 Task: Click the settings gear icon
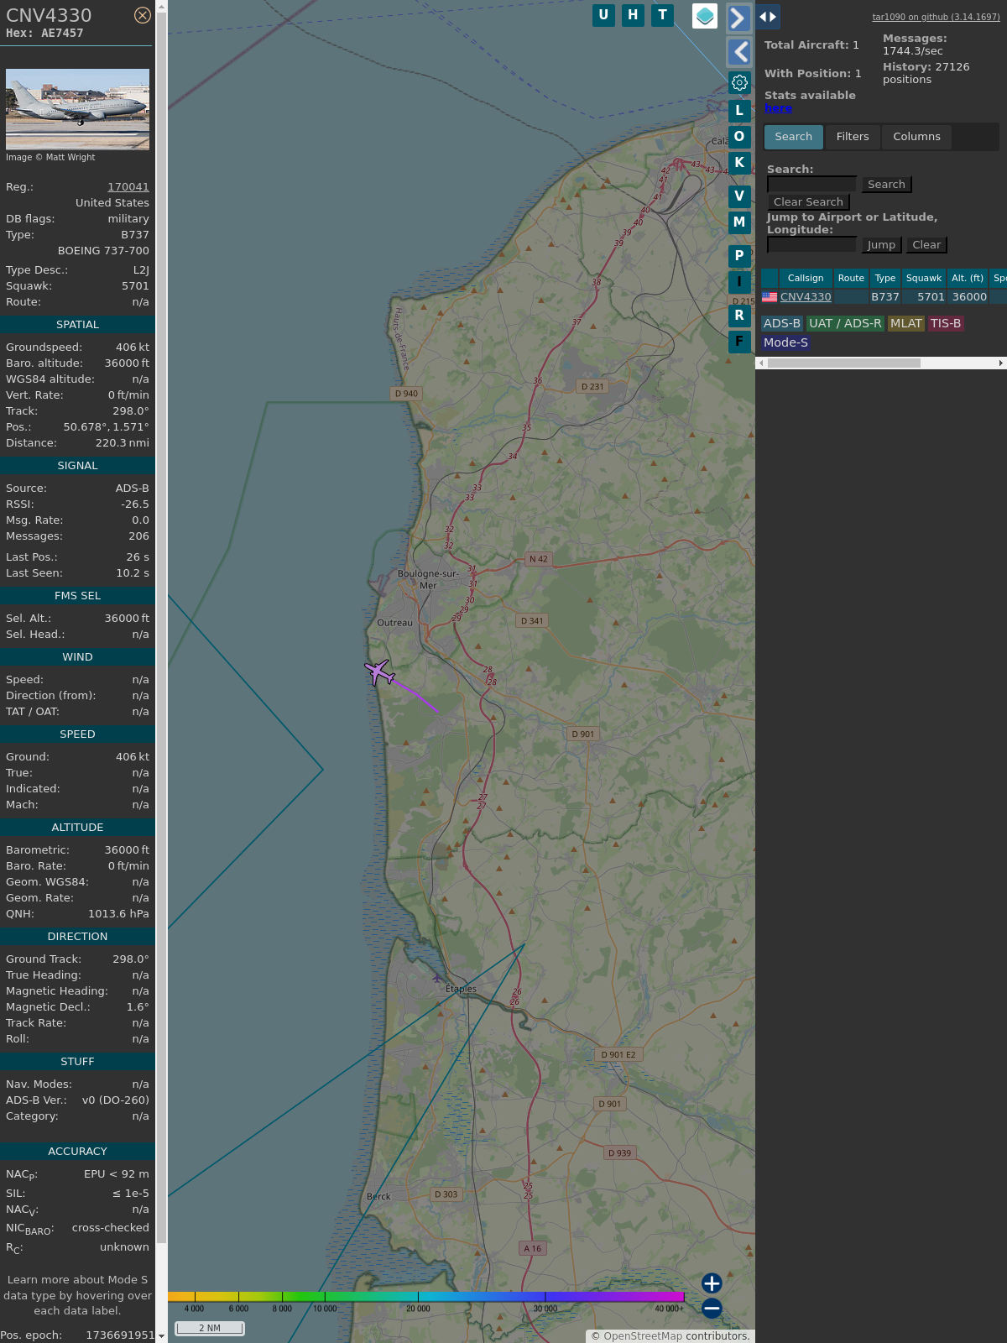(739, 82)
